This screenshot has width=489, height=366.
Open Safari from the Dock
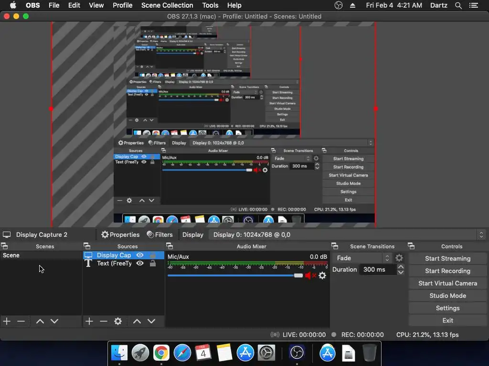[182, 353]
